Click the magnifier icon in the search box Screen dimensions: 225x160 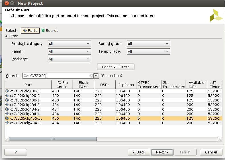26,76
